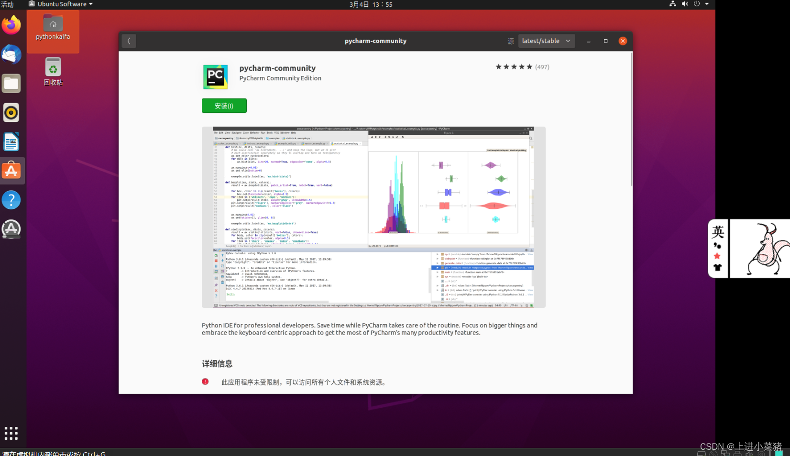The height and width of the screenshot is (456, 790).
Task: Open Software Updater icon in dock
Action: point(11,229)
